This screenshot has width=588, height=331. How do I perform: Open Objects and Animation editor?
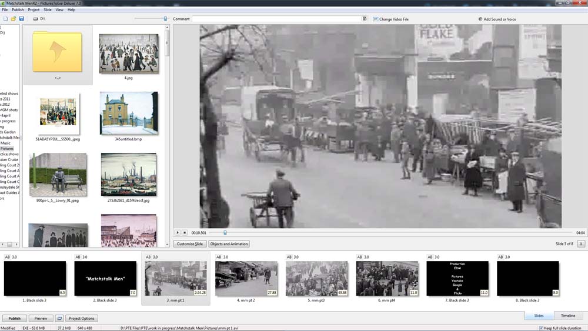tap(229, 244)
